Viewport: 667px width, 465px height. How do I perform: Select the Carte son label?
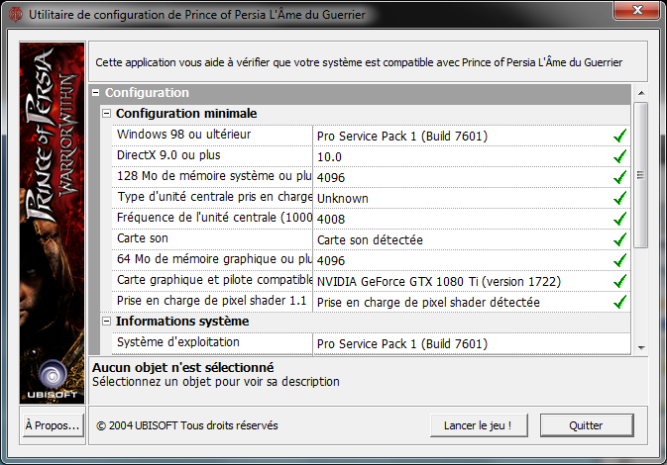click(x=143, y=238)
